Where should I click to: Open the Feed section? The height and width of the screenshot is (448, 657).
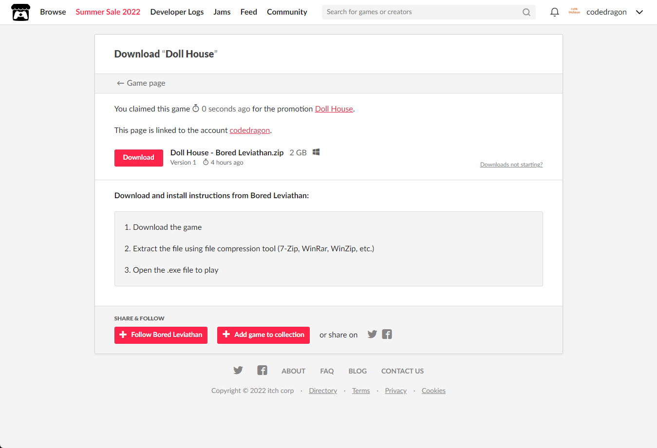point(248,12)
